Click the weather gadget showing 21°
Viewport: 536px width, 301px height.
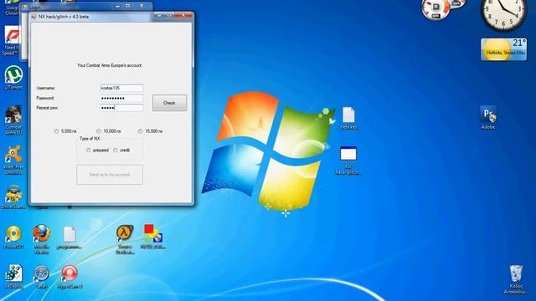pyautogui.click(x=503, y=49)
